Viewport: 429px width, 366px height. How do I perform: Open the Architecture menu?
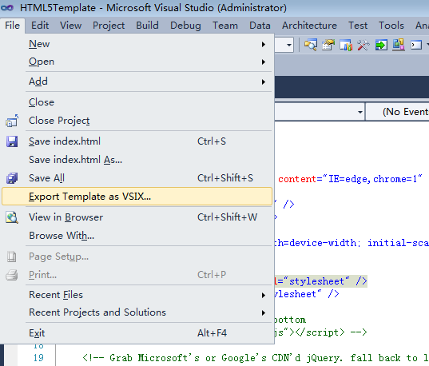click(309, 26)
